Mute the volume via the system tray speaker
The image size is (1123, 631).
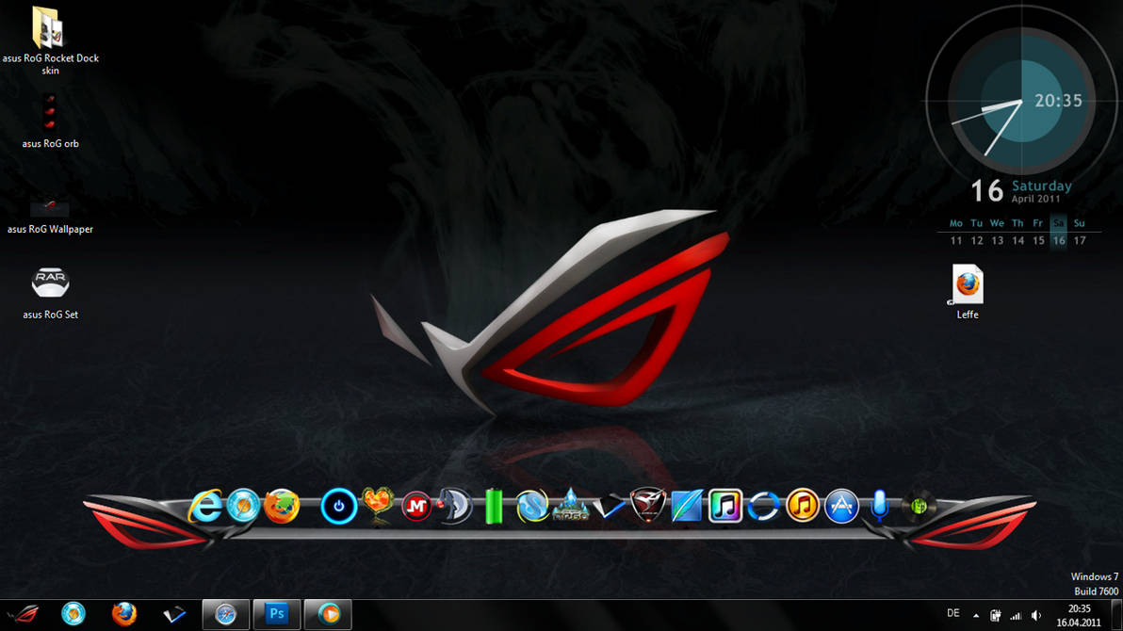(1036, 615)
